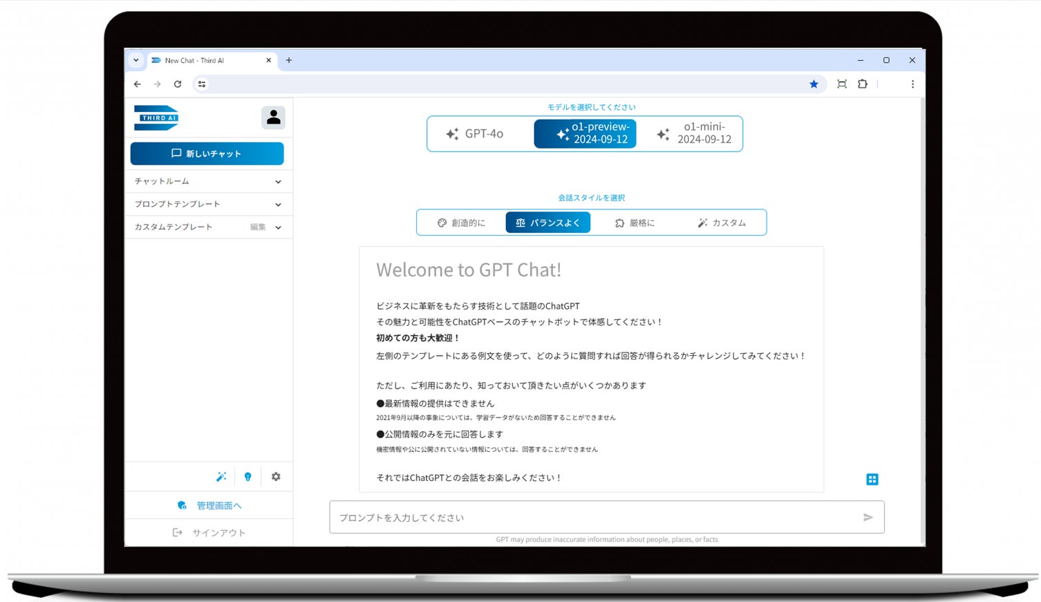Viewport: 1041px width, 602px height.
Task: Expand the チャットルーム section
Action: pyautogui.click(x=207, y=180)
